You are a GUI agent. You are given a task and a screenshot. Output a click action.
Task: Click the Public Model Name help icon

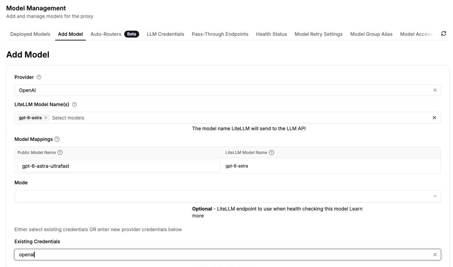(x=60, y=152)
